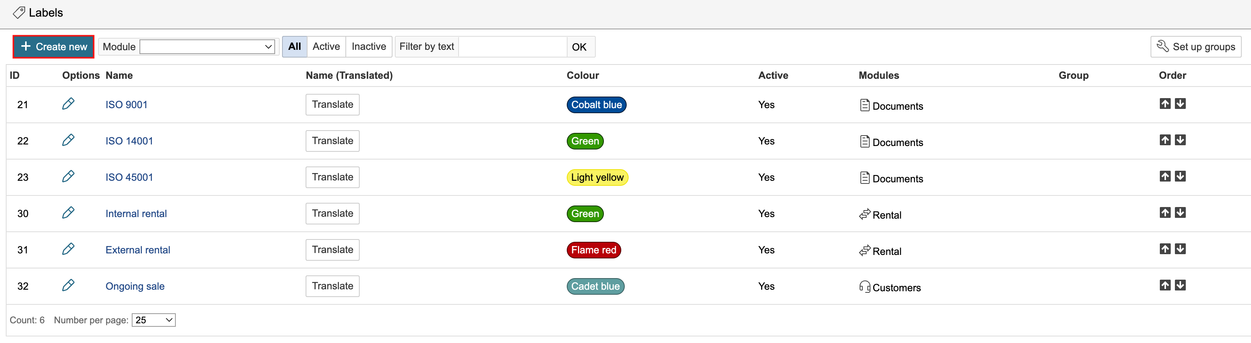Show only Active labels
This screenshot has width=1251, height=343.
point(326,47)
